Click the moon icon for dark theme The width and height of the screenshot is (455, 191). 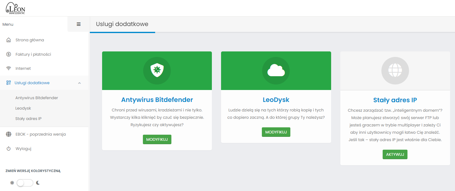point(38,183)
